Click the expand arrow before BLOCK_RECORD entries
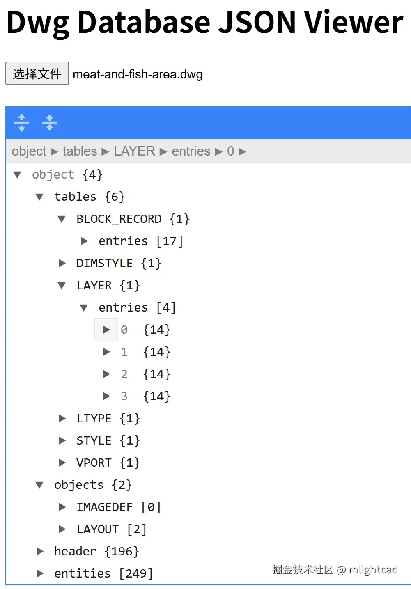 [x=84, y=241]
